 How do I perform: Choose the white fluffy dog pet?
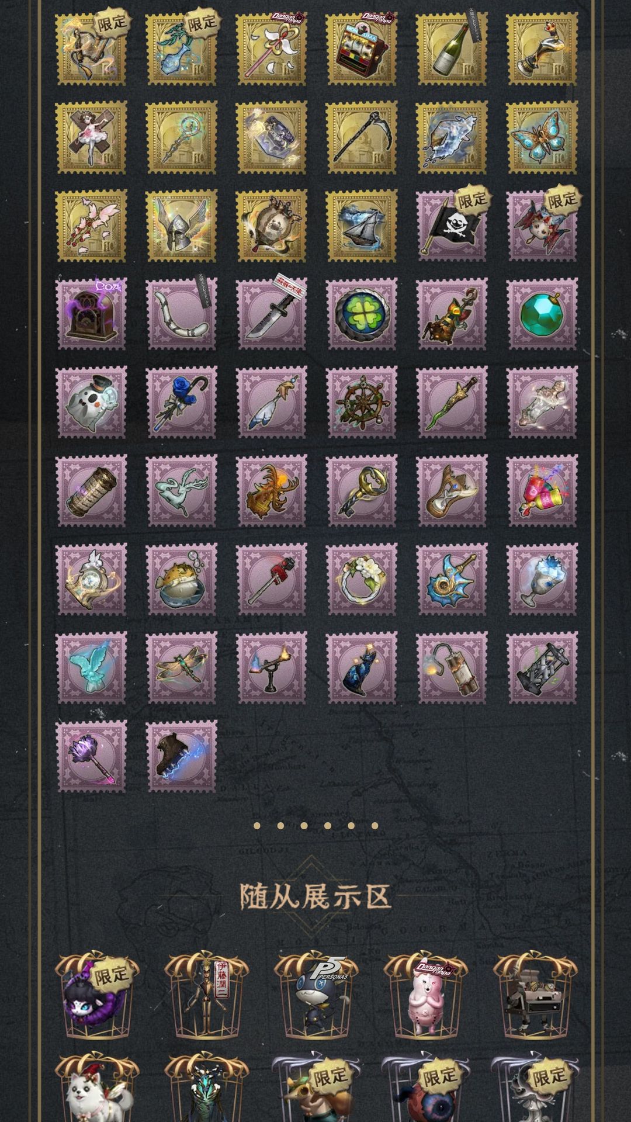97,1088
